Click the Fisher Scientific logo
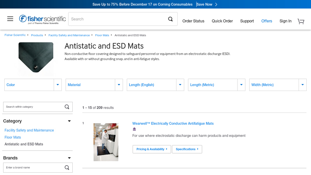Image resolution: width=311 pixels, height=175 pixels. [x=42, y=19]
